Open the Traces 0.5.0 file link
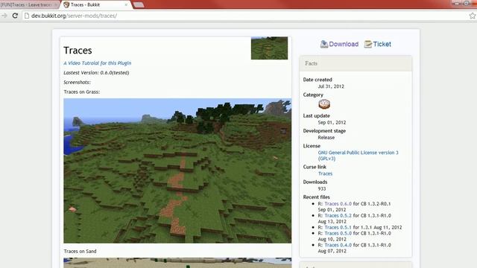The image size is (477, 268). point(338,233)
